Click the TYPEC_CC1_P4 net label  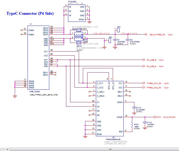(x=154, y=83)
